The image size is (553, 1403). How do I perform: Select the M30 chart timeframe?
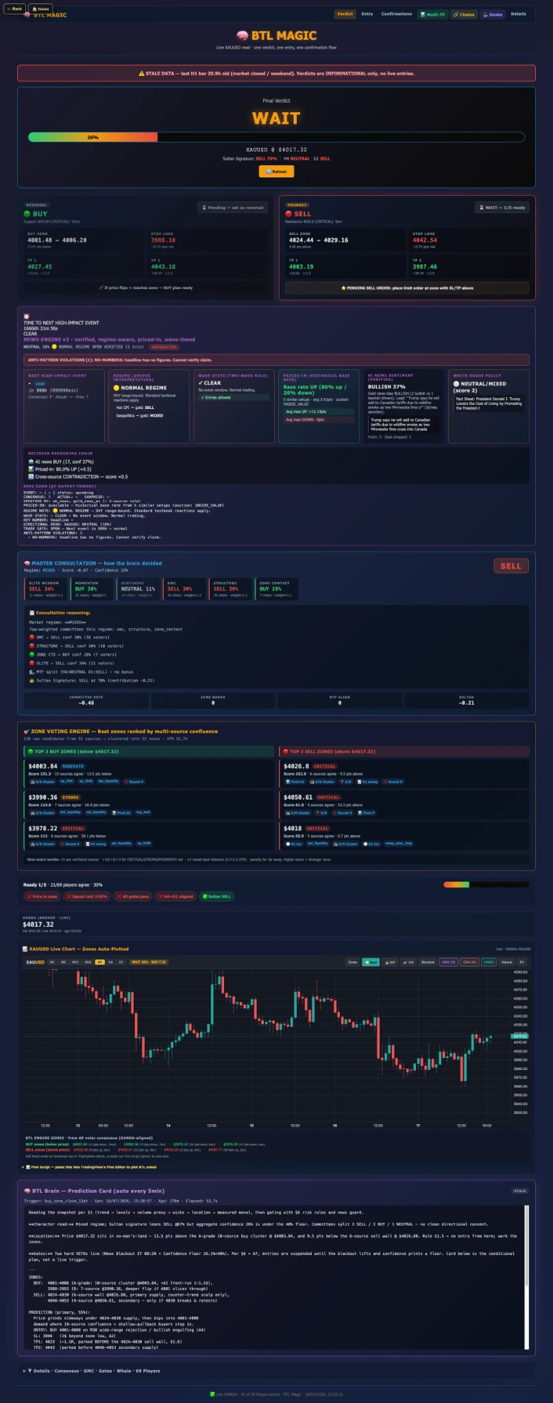(x=88, y=962)
